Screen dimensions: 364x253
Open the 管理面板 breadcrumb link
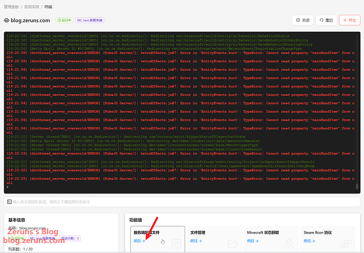(x=11, y=7)
